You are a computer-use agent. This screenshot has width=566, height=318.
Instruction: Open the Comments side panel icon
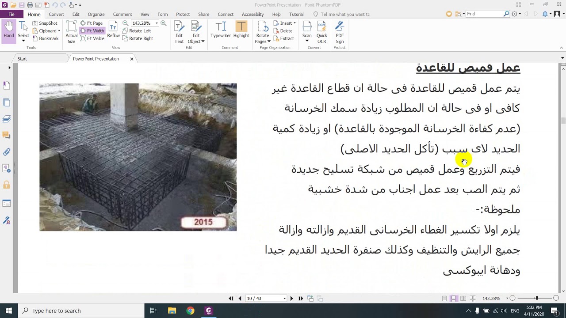(7, 135)
